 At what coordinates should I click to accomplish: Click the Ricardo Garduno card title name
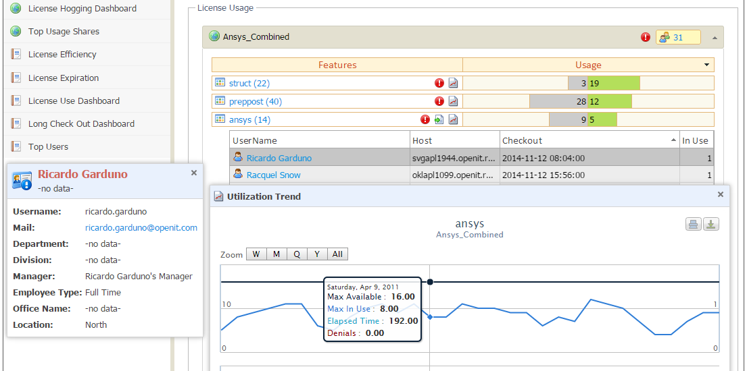point(82,174)
